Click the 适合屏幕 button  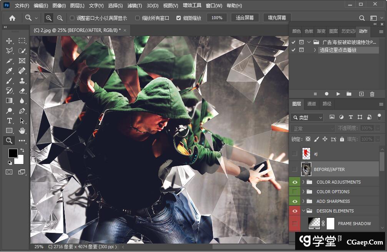(245, 18)
